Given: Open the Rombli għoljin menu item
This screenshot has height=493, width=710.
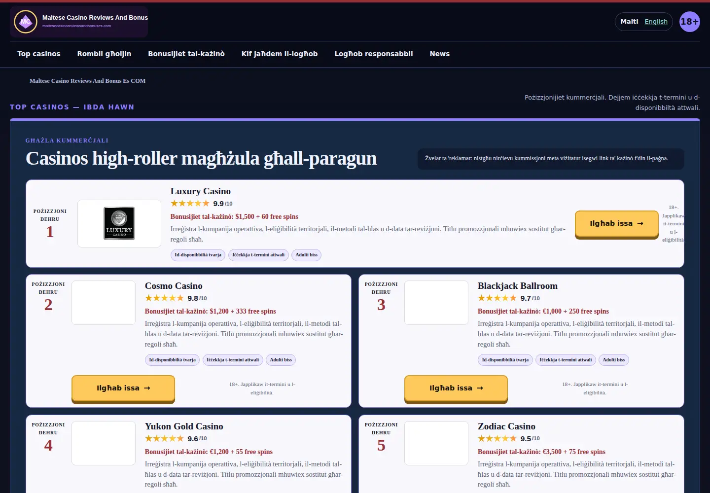Looking at the screenshot, I should [104, 54].
